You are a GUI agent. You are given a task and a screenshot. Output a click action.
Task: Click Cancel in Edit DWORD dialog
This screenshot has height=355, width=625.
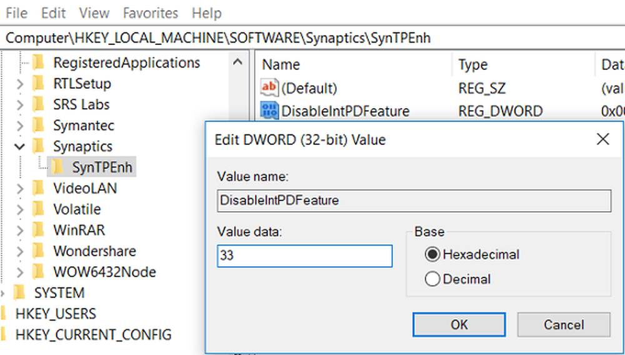(564, 325)
